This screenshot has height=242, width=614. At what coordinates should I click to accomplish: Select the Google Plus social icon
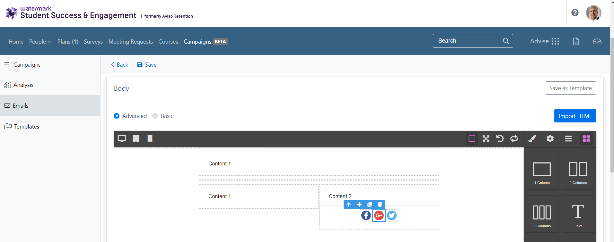click(x=379, y=215)
